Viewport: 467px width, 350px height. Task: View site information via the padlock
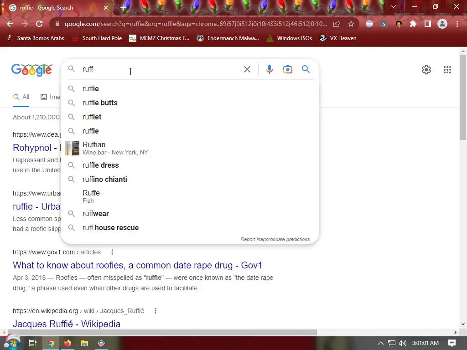click(57, 24)
